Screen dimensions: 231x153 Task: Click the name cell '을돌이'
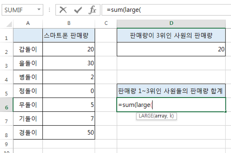tap(28, 63)
